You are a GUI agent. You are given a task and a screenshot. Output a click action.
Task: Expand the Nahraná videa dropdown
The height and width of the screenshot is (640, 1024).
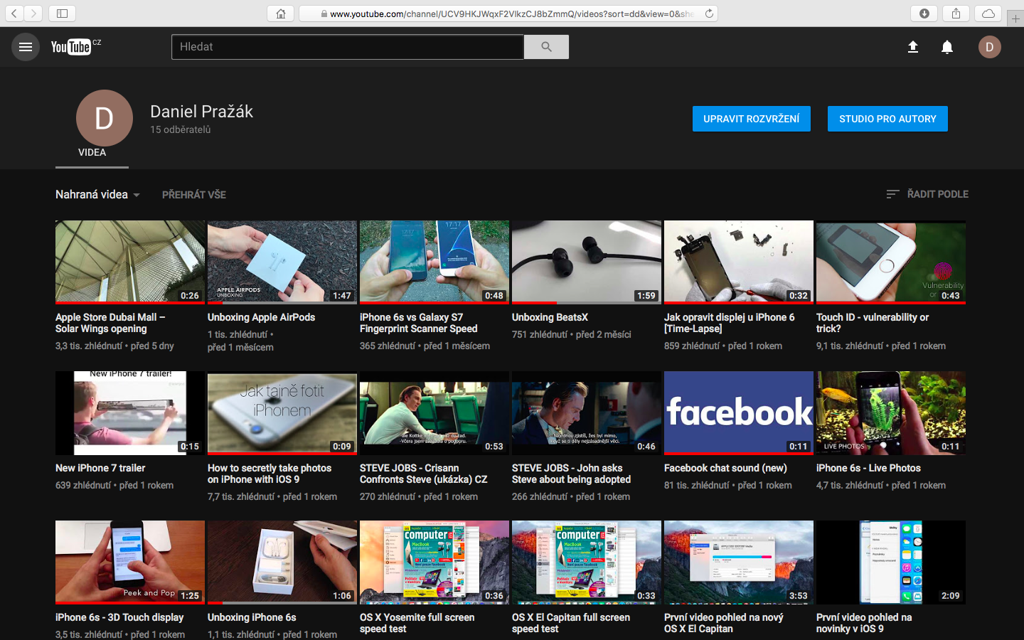(97, 195)
